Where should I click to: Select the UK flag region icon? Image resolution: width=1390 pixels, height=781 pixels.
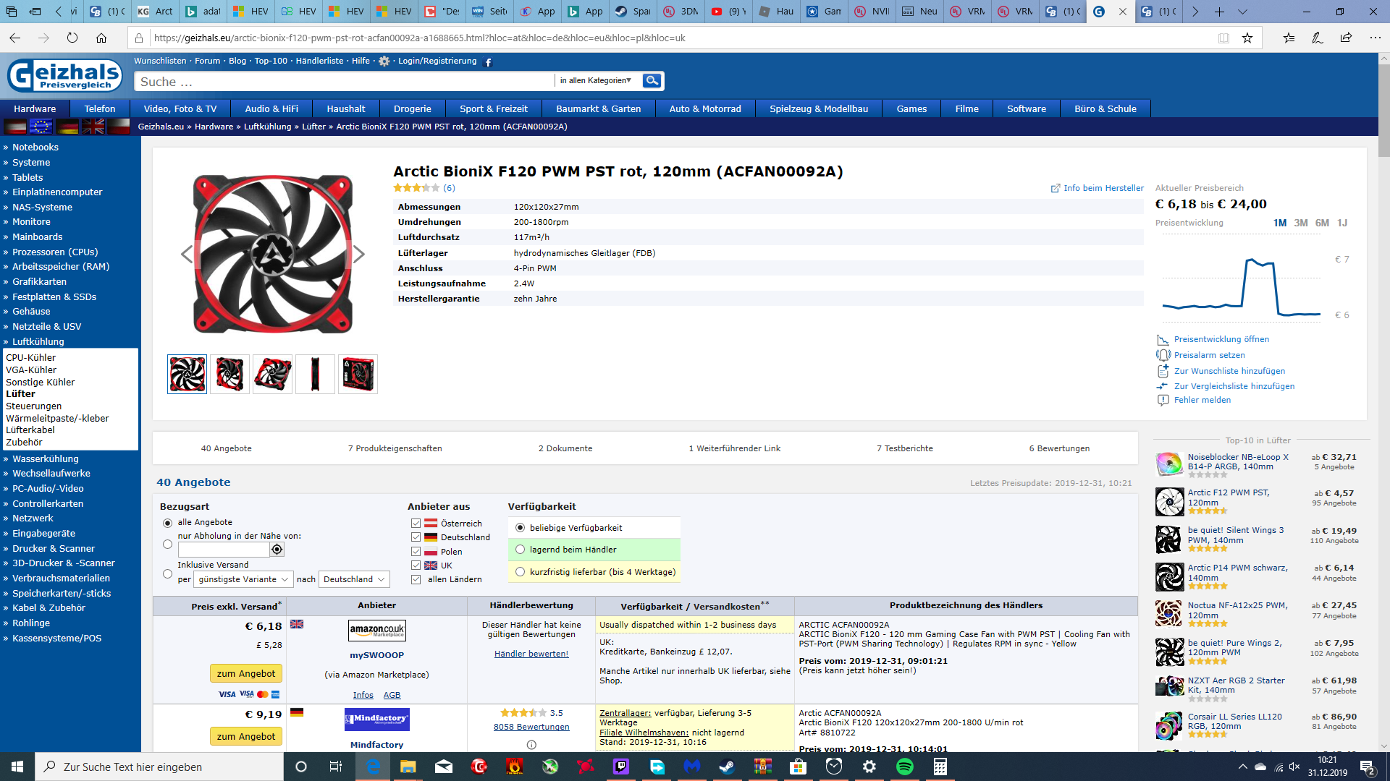[93, 127]
